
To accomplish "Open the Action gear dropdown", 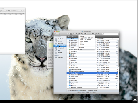I will 97,34.
